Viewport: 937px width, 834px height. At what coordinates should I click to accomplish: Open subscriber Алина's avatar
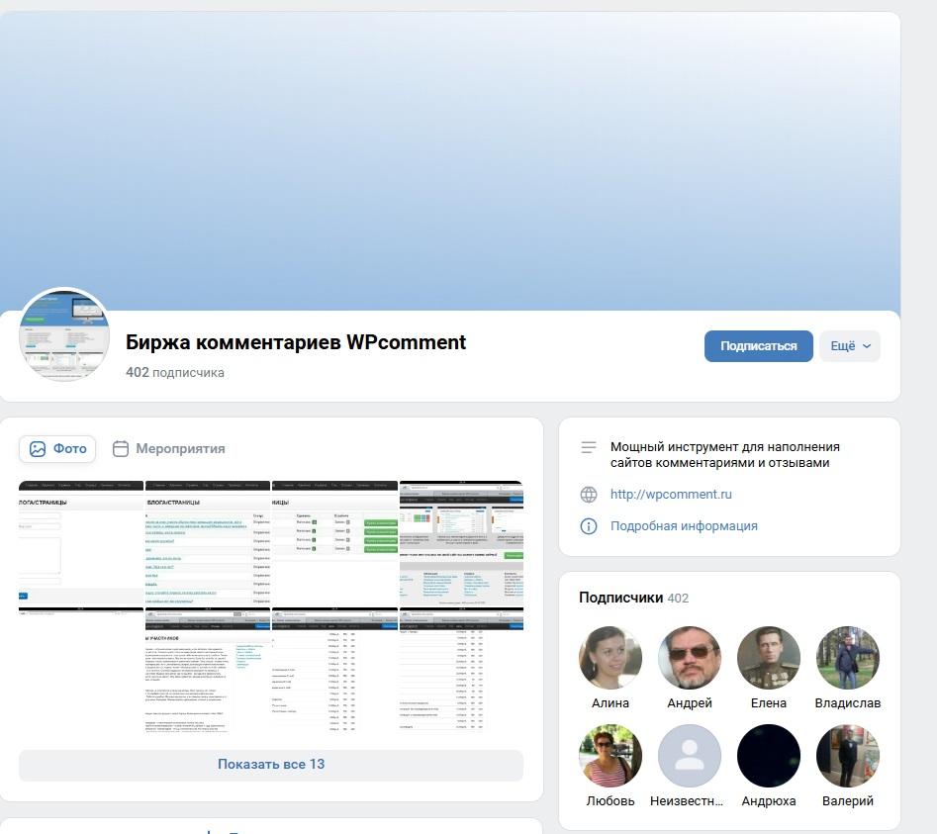(610, 658)
